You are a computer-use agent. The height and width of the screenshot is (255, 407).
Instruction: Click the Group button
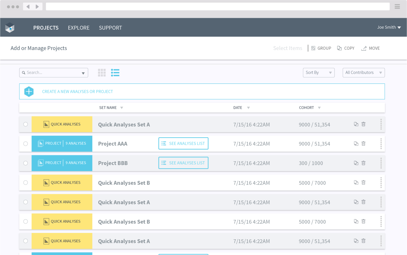click(321, 48)
